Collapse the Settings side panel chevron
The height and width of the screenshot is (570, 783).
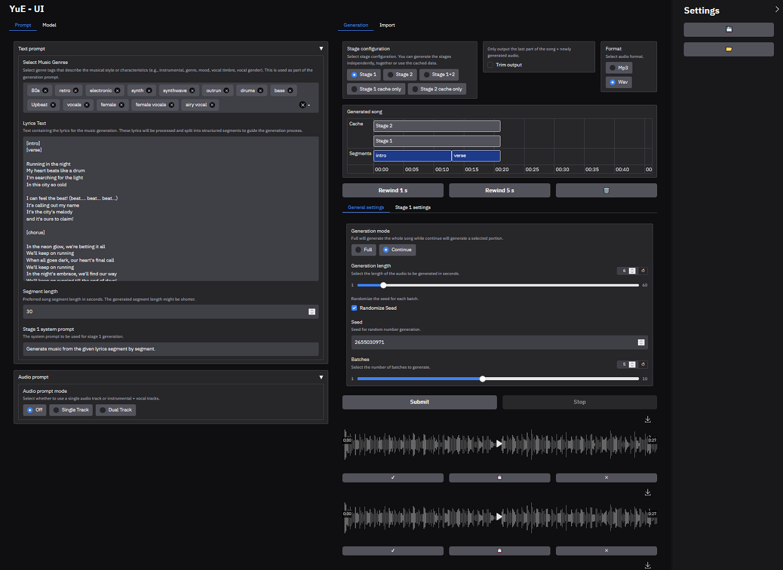[x=776, y=10]
